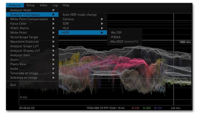Expand the White Point Compensation submenu arrow
Screen dimensions: 197x116
pos(54,19)
